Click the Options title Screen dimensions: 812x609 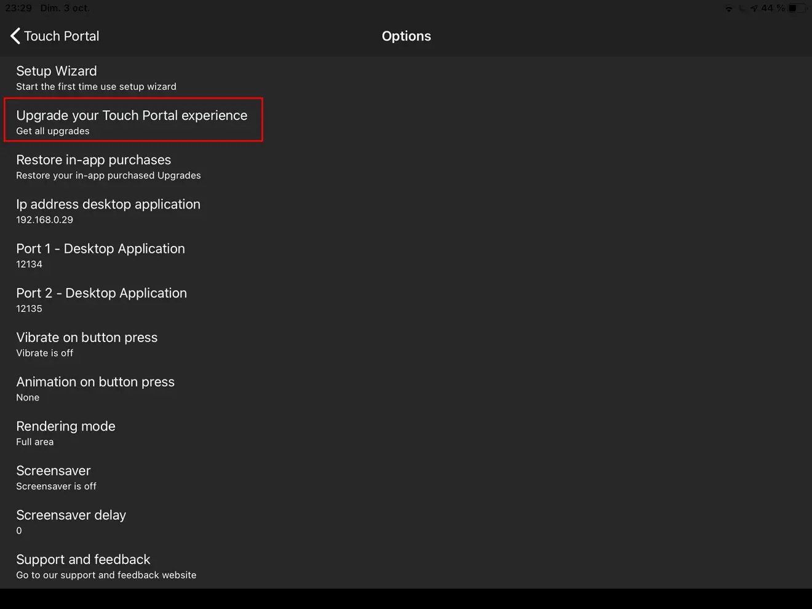406,36
